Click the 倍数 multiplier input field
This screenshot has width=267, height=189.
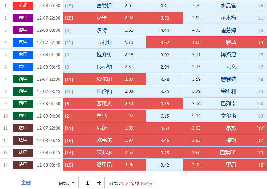click(x=87, y=183)
